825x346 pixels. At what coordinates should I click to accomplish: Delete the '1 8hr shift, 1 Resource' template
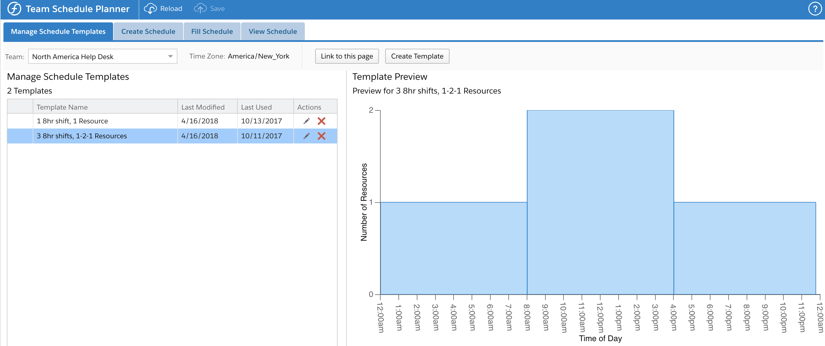click(x=321, y=121)
